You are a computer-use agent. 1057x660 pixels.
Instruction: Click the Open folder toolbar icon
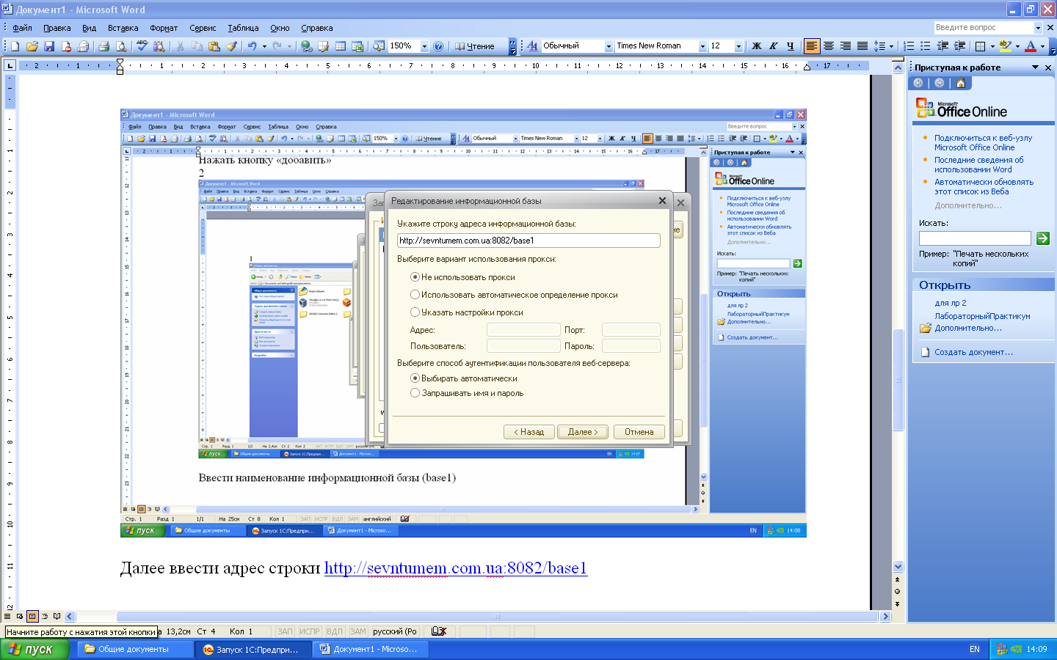click(x=32, y=46)
